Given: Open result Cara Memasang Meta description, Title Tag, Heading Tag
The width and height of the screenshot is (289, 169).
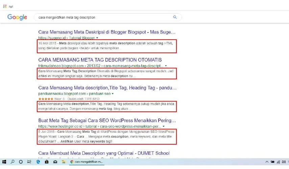Looking at the screenshot, I should tap(107, 88).
